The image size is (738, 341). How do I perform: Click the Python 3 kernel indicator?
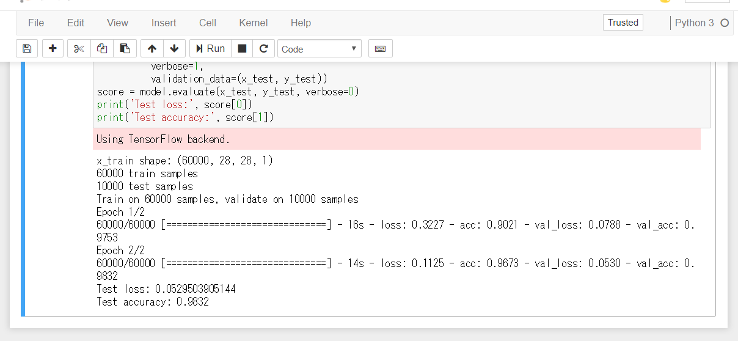tap(695, 23)
